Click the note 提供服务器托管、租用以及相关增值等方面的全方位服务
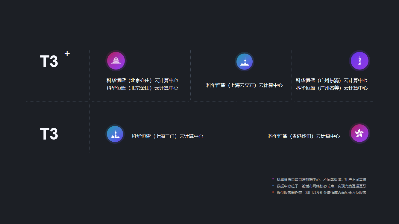Screen dimensions: 399x224 (x=321, y=193)
